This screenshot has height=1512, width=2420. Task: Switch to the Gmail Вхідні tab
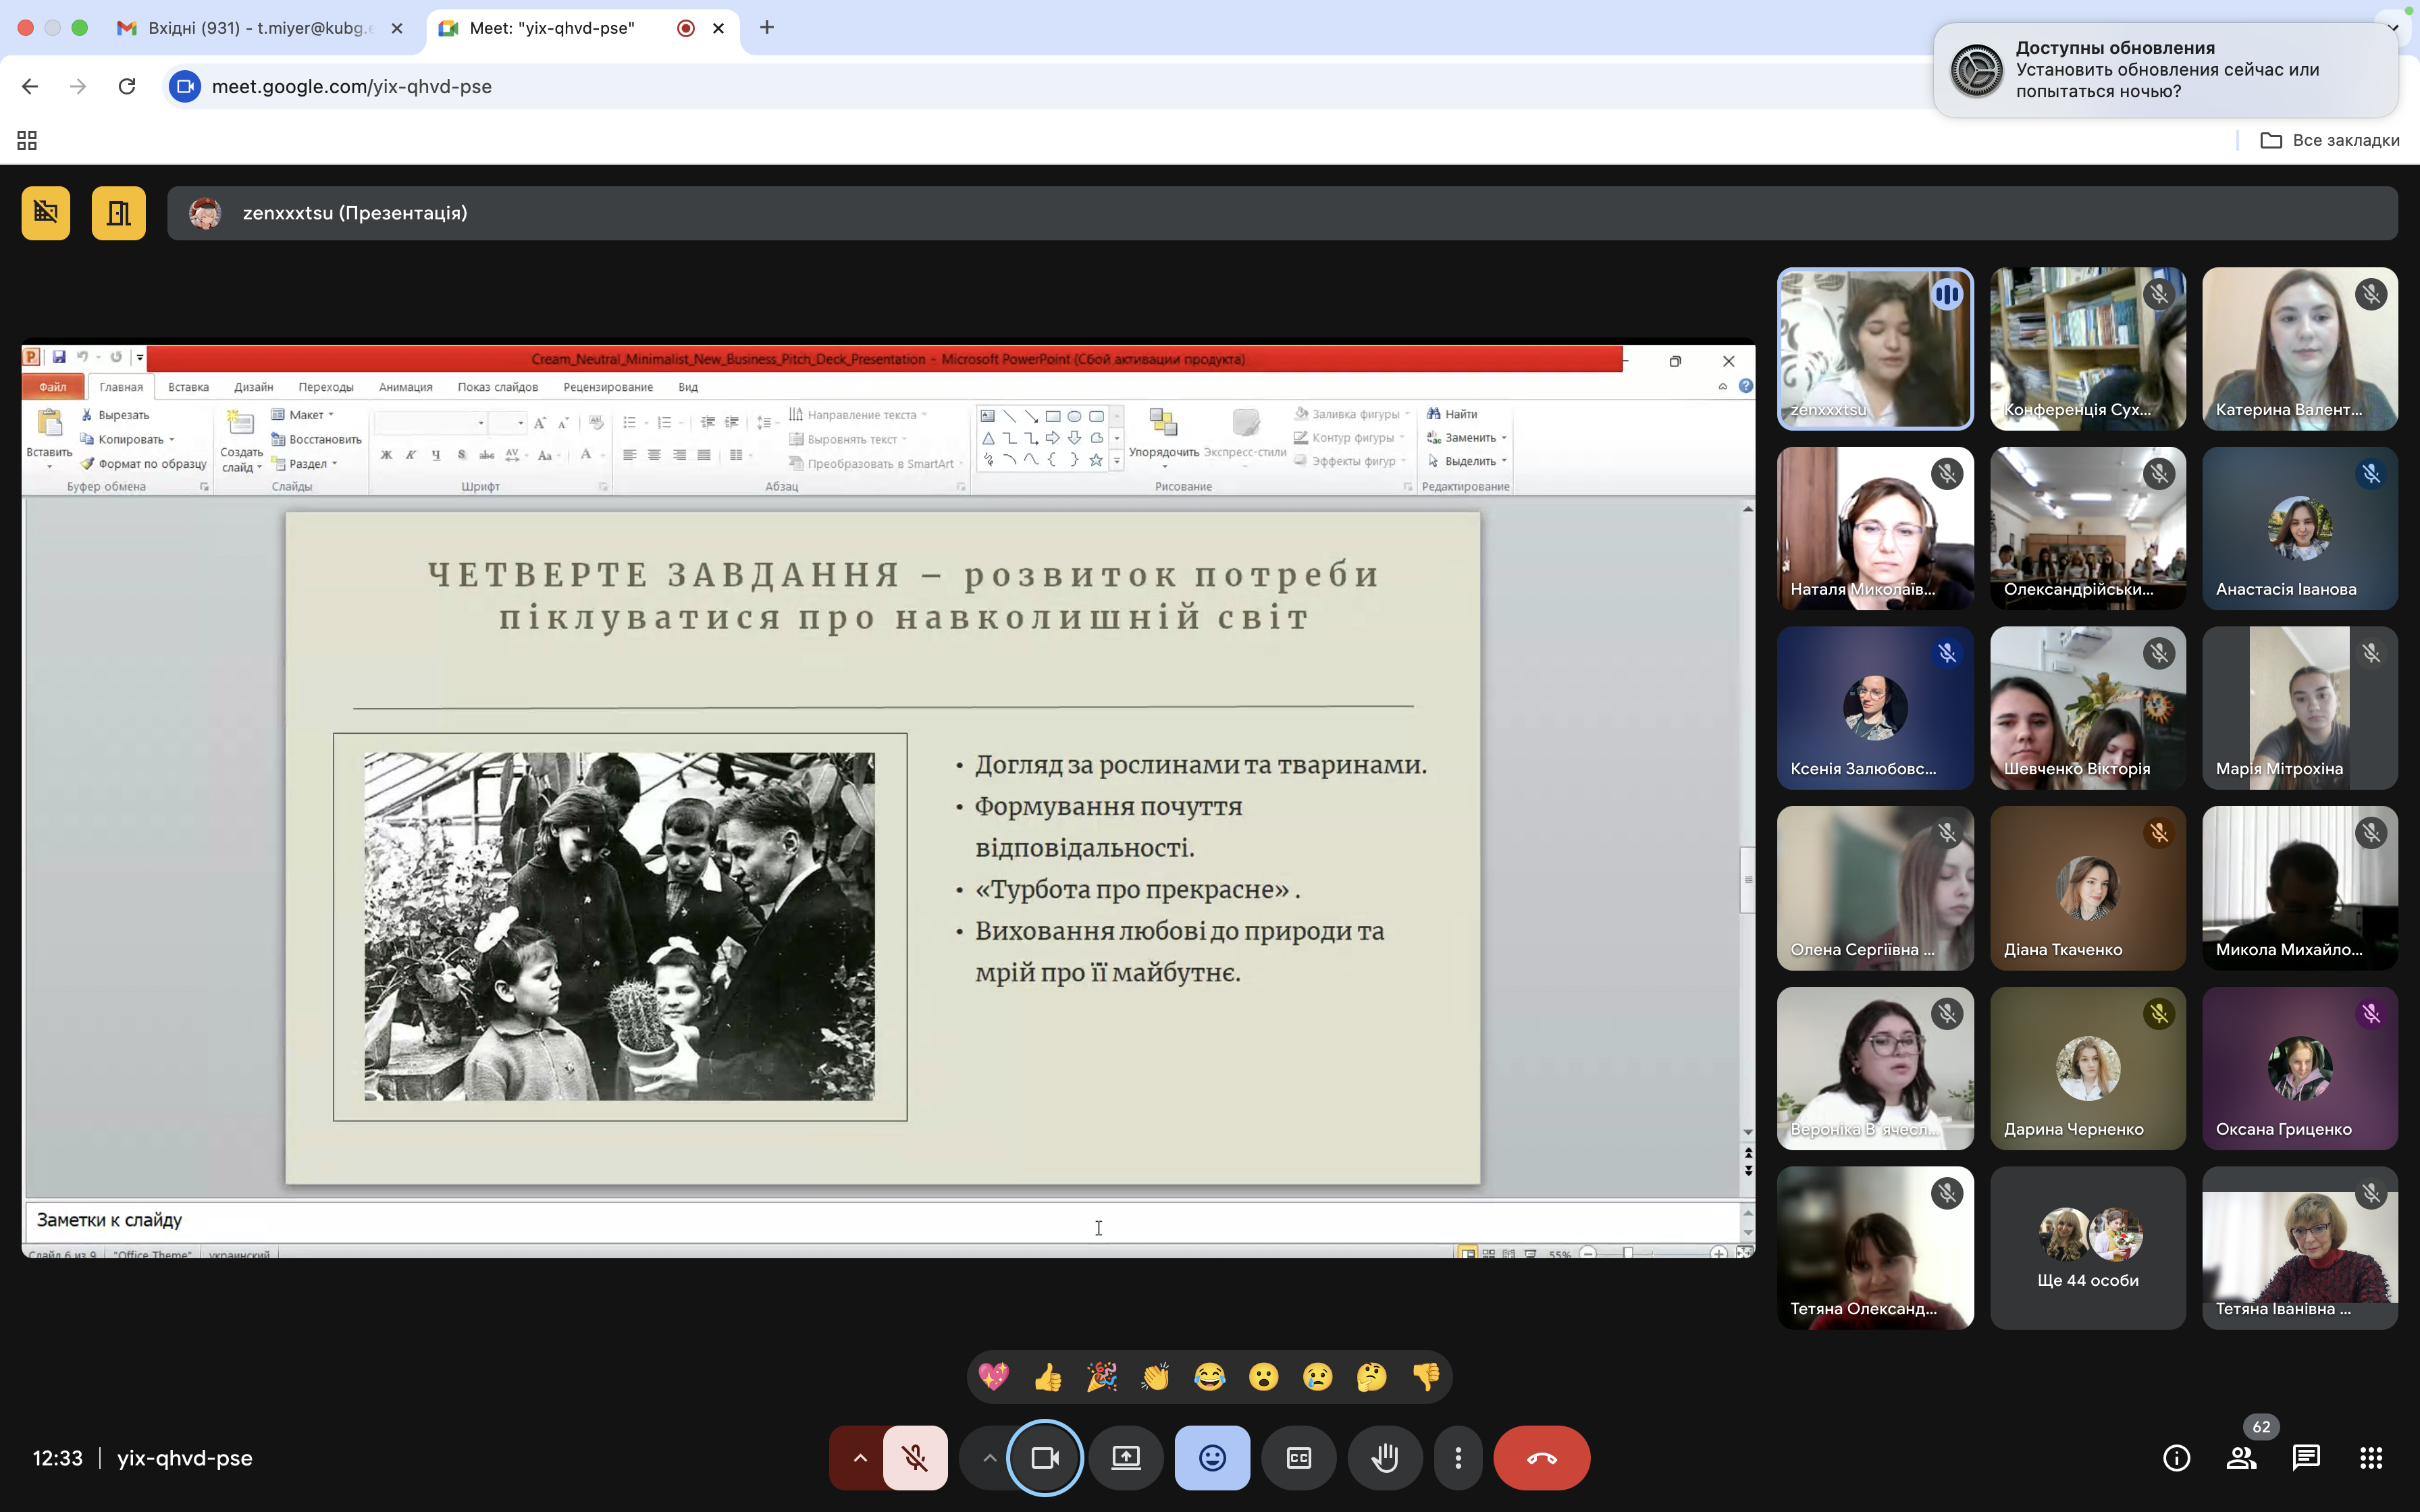258,28
